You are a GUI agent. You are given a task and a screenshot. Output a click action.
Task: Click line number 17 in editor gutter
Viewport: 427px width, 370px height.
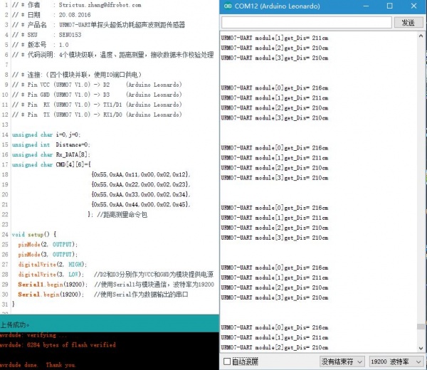(x=5, y=164)
